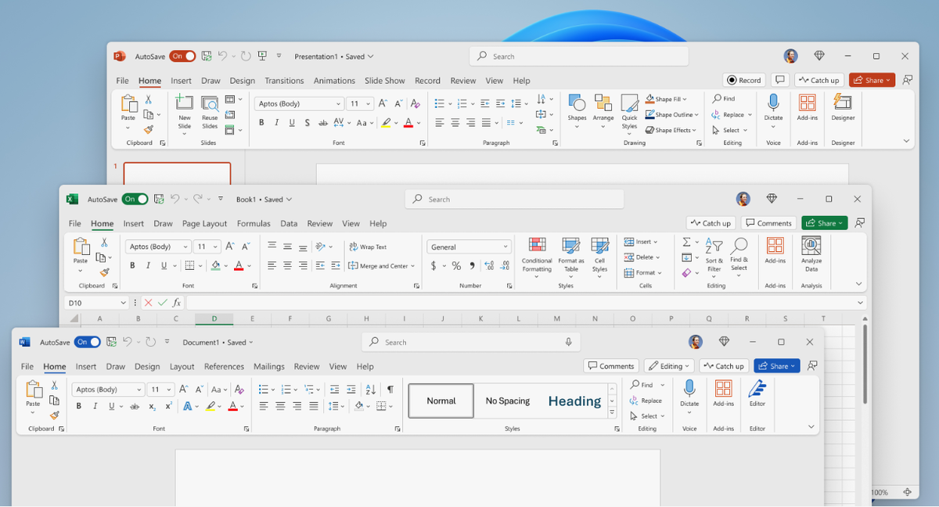
Task: Open Designer in PowerPoint ribbon
Action: coord(843,107)
